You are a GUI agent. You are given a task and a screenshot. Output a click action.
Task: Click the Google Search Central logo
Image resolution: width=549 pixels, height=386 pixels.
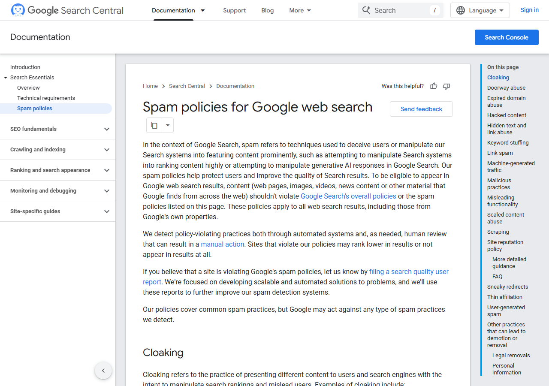click(x=67, y=10)
